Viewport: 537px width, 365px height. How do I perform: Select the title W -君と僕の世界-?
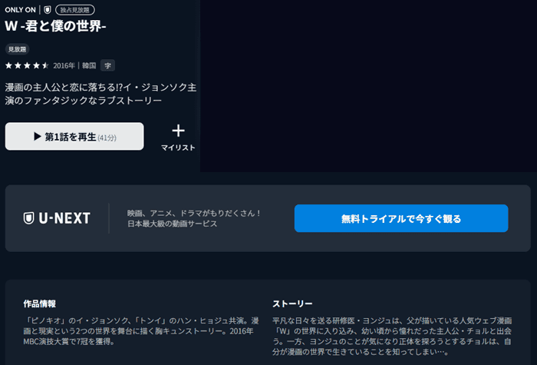[x=55, y=26]
